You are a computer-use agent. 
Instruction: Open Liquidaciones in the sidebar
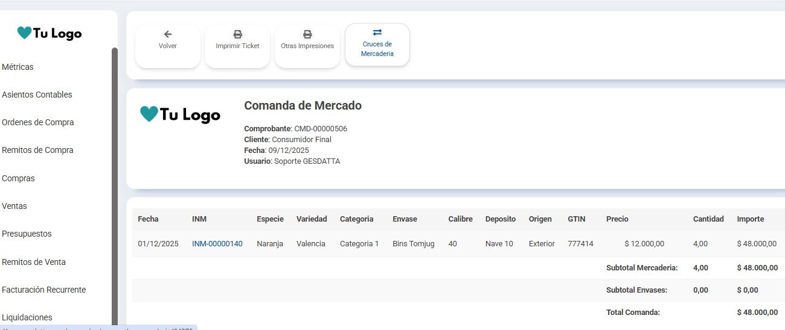coord(27,317)
